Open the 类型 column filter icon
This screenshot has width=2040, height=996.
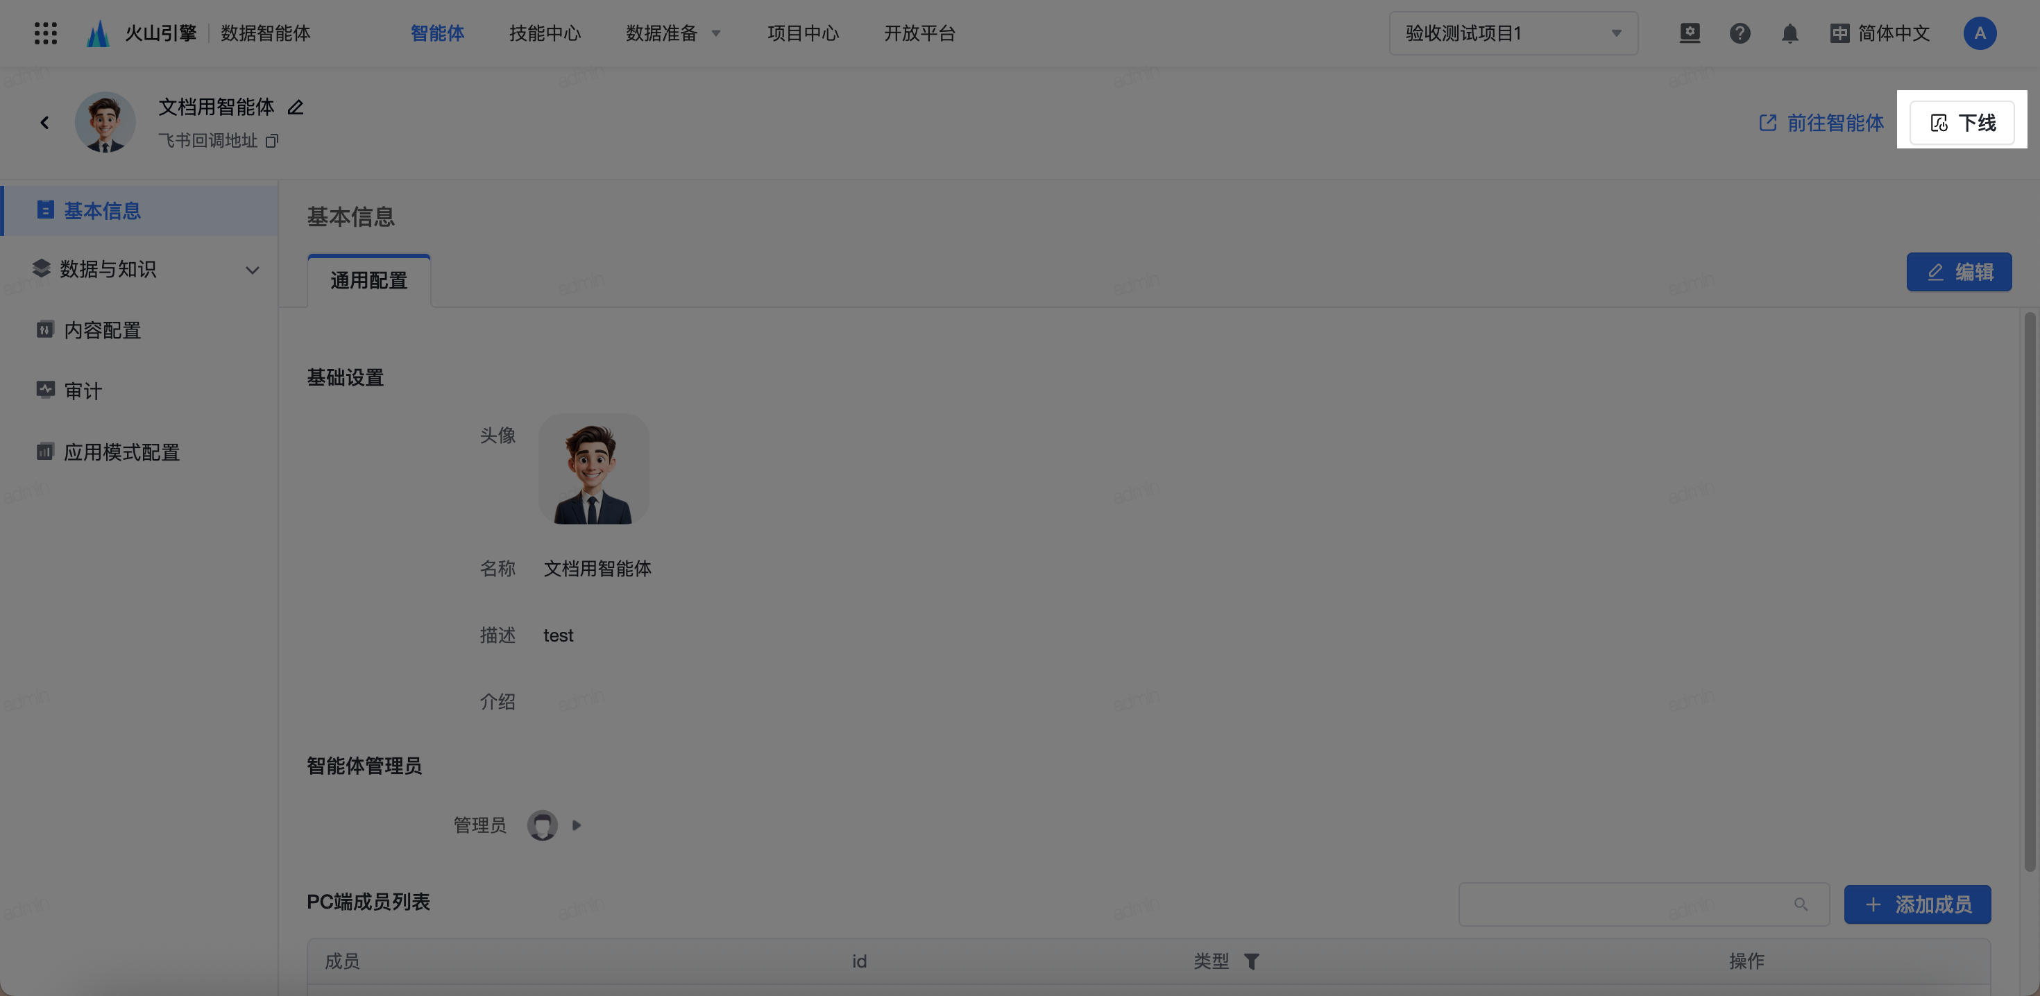click(1251, 961)
